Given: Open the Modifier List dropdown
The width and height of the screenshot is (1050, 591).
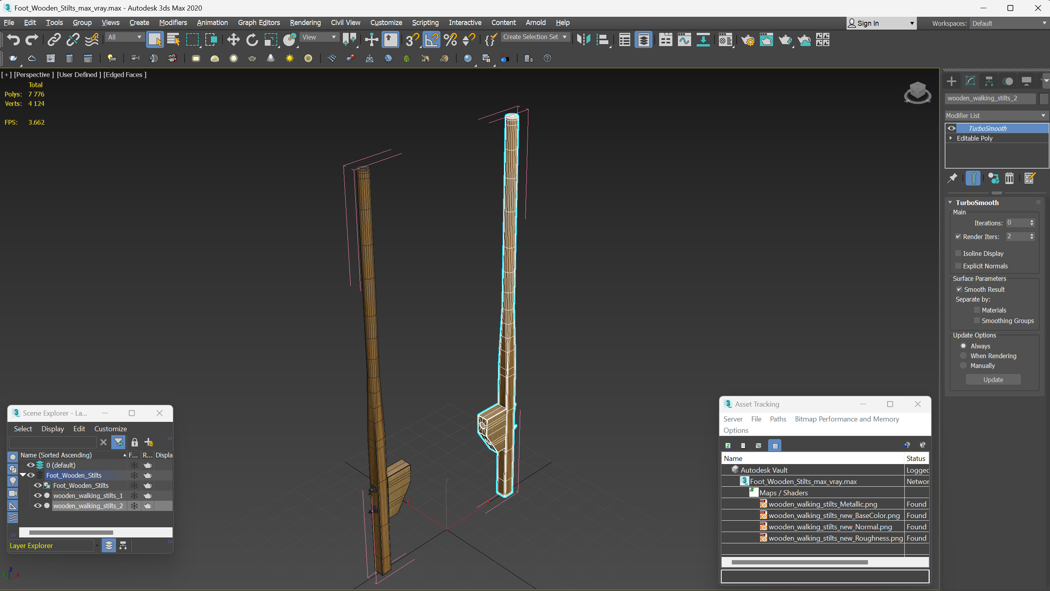Looking at the screenshot, I should [x=996, y=115].
